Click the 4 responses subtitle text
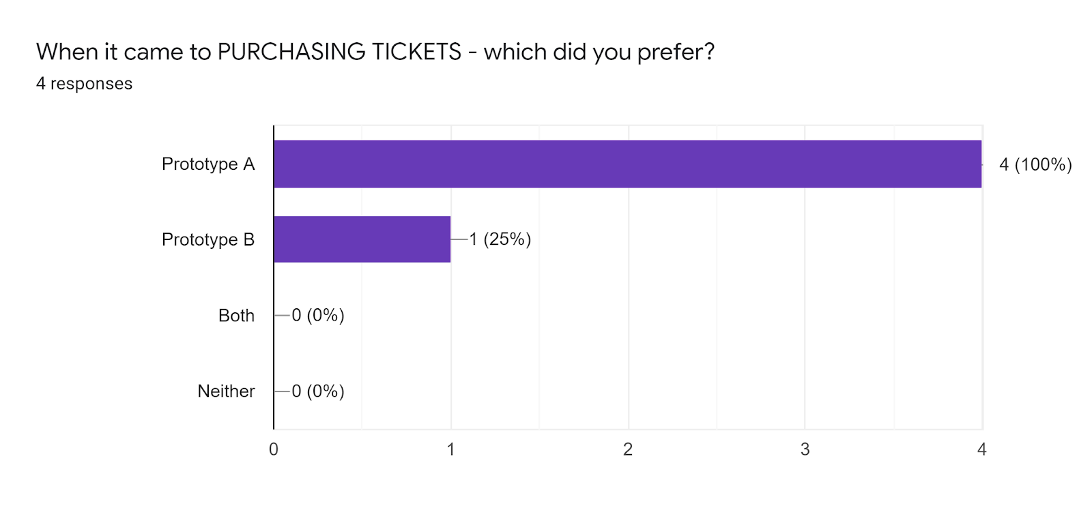 tap(84, 83)
